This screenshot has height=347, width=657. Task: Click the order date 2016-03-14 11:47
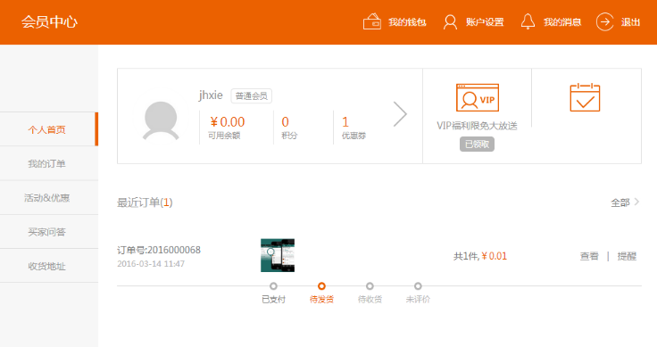coord(151,264)
